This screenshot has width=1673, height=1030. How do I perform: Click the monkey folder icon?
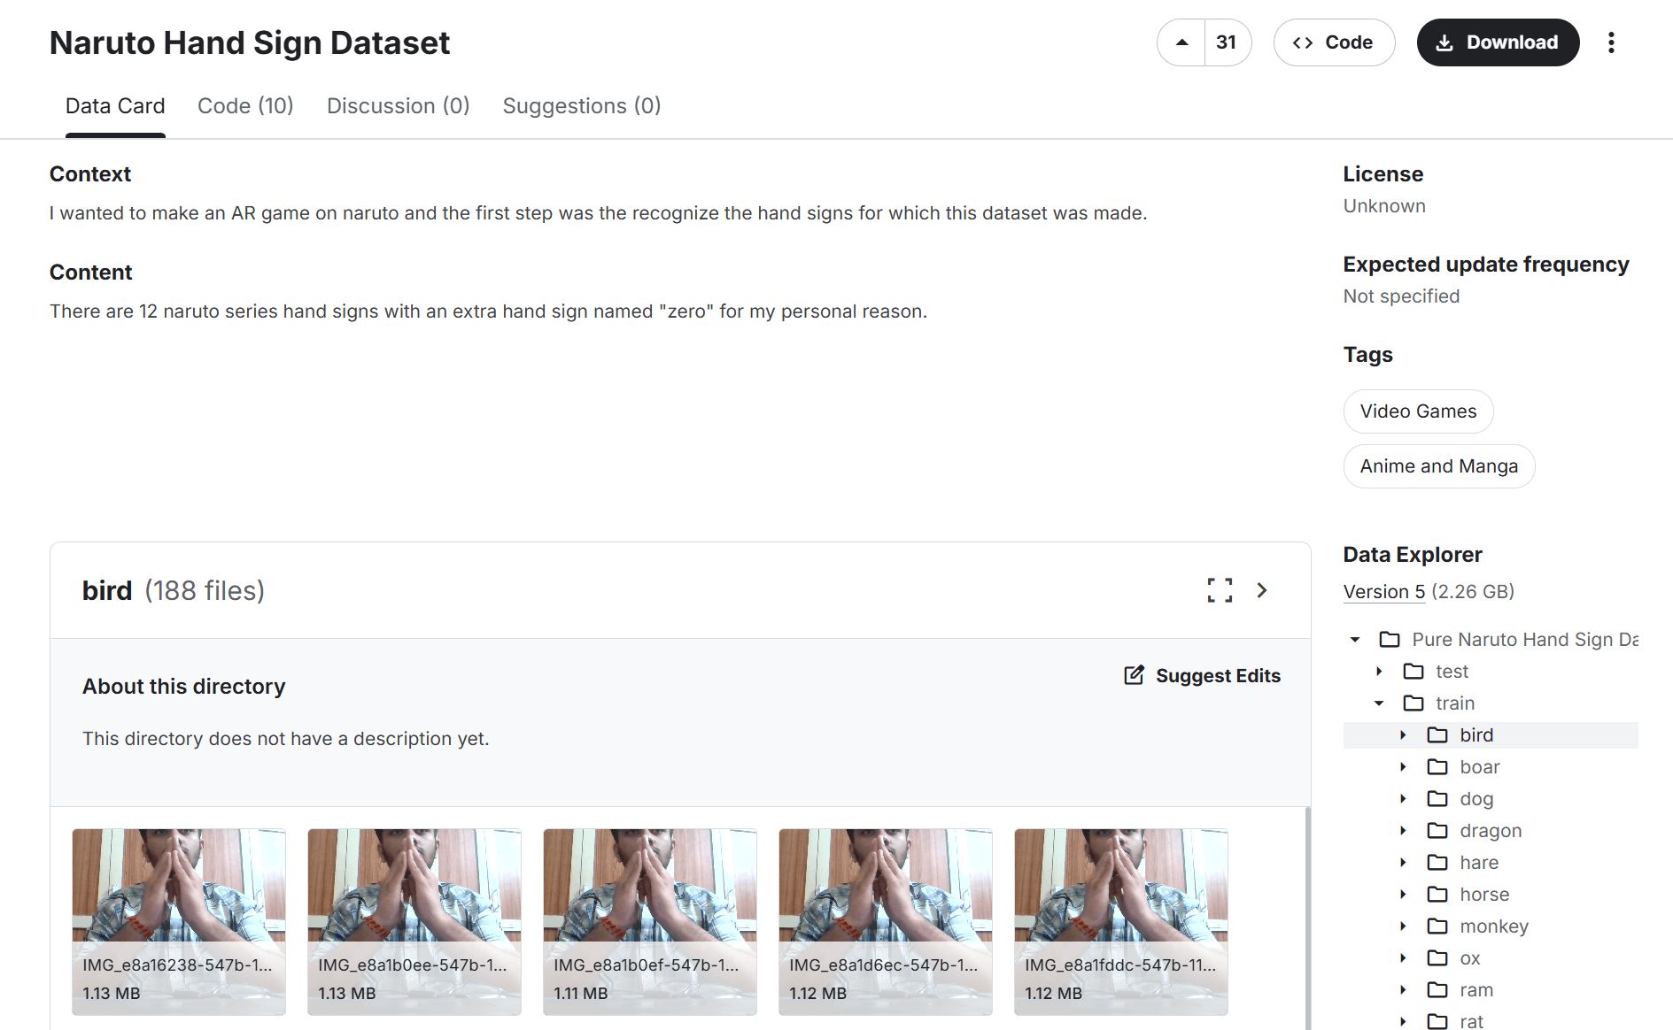point(1437,926)
